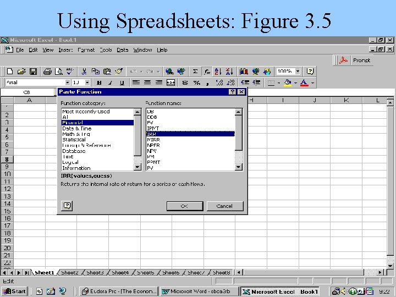Image resolution: width=396 pixels, height=297 pixels.
Task: Run the Spelling check icon
Action: [70, 71]
